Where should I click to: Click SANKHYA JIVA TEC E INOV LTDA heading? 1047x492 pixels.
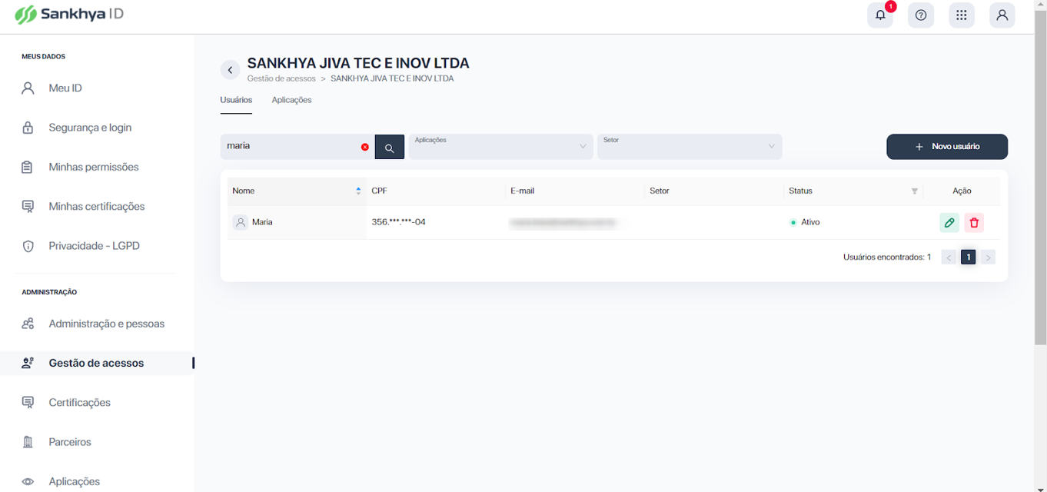click(358, 63)
